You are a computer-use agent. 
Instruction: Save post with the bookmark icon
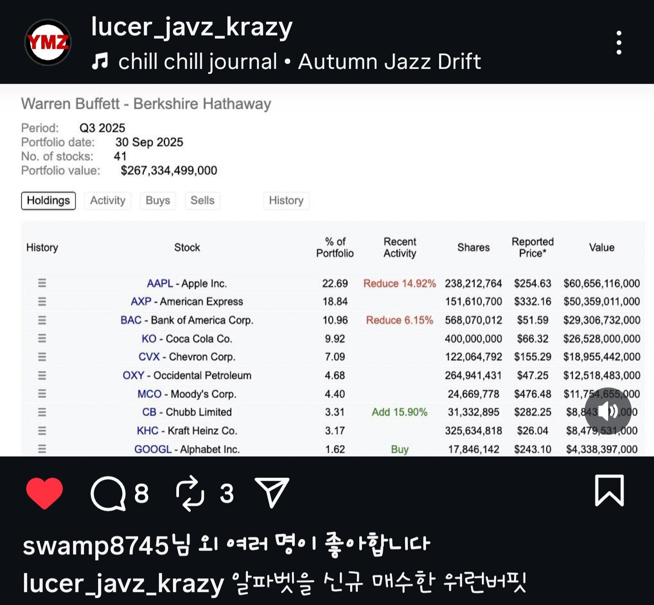tap(609, 491)
